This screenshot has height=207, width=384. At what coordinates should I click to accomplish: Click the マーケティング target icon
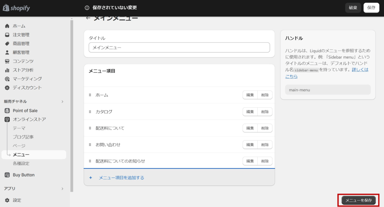[x=7, y=79]
